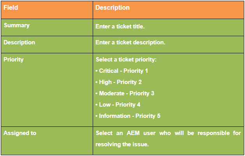Click the word 'AEM' in the last row
245x156 pixels.
[134, 133]
